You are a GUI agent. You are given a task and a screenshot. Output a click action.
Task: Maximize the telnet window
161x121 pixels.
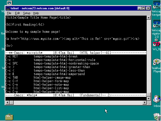(144, 8)
